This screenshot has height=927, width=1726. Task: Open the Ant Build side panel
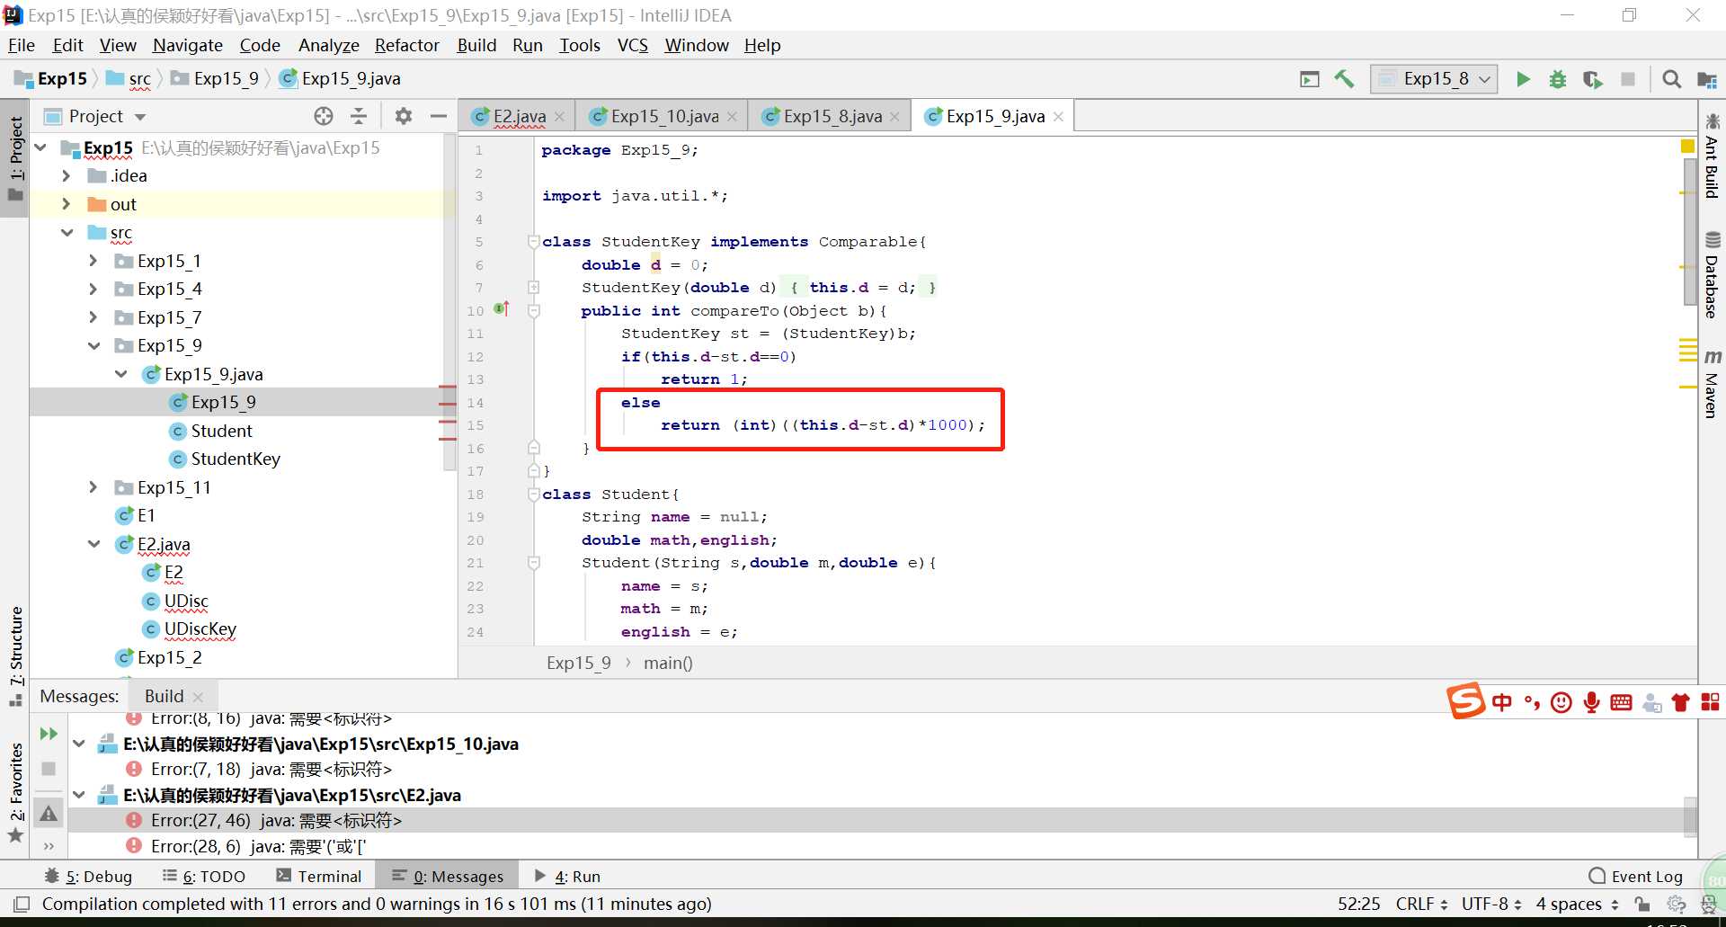pyautogui.click(x=1712, y=156)
